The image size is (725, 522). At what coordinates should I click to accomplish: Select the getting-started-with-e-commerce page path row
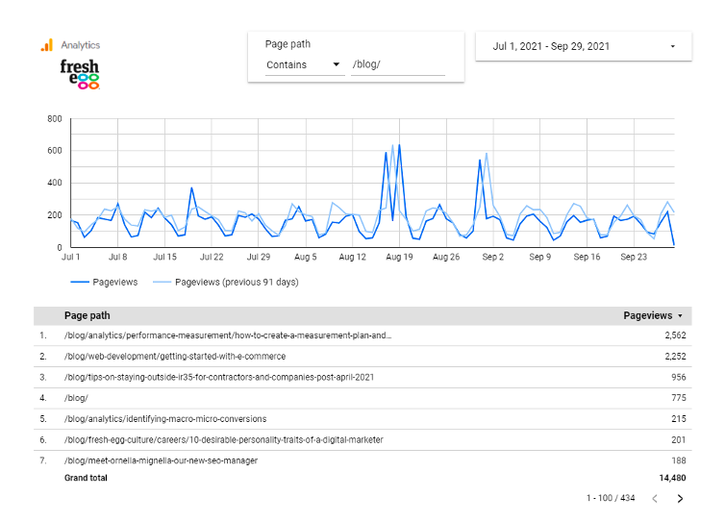point(362,357)
